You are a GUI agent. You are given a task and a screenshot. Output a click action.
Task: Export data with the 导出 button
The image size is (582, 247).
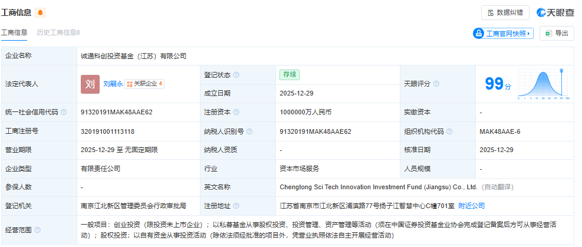pos(557,34)
